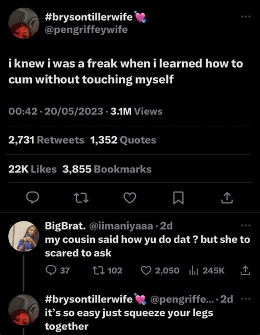
Task: View analytics for BigBrat's reply showing 245K
Action: tap(207, 271)
